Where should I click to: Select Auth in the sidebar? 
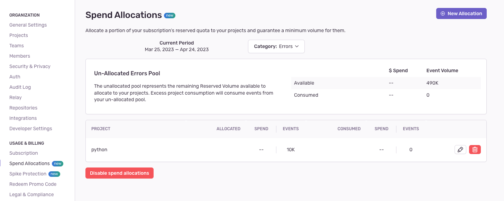click(15, 77)
